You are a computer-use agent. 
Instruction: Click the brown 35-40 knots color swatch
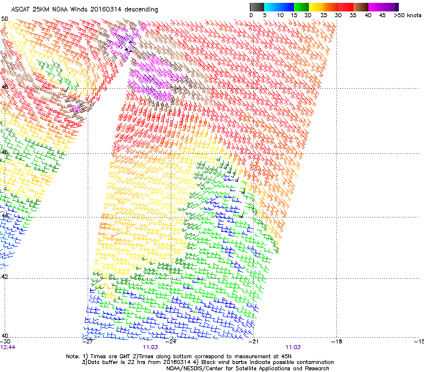(x=361, y=7)
